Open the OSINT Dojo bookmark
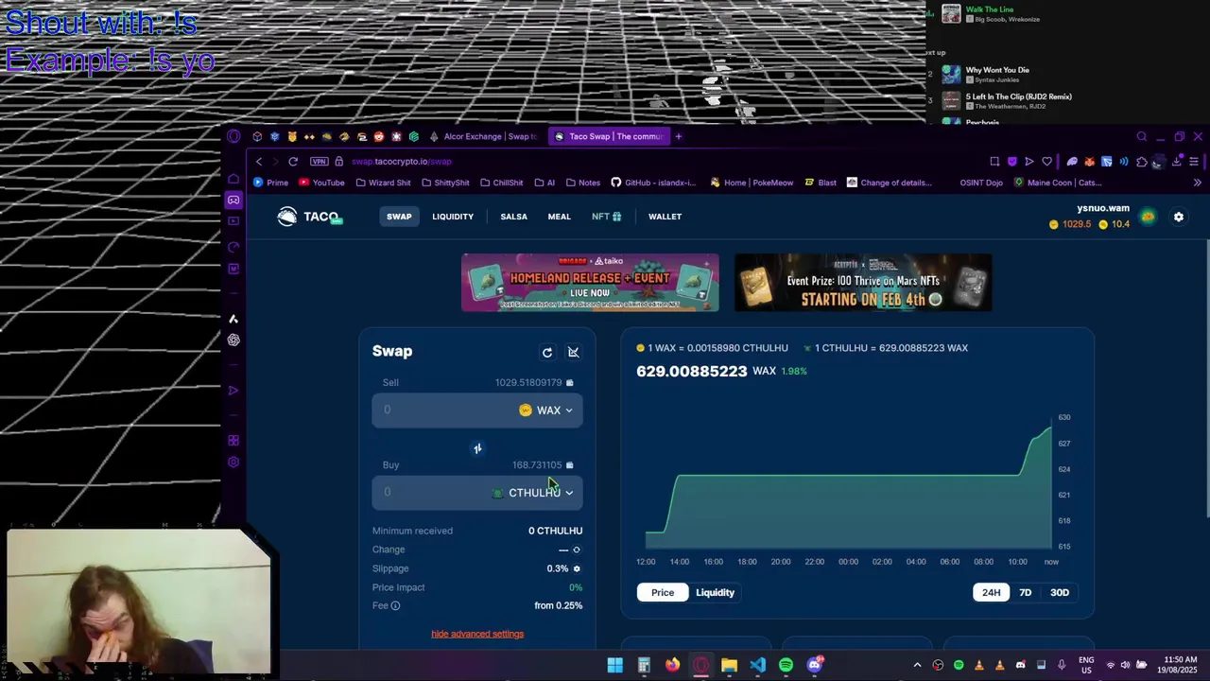Image resolution: width=1210 pixels, height=681 pixels. click(981, 183)
